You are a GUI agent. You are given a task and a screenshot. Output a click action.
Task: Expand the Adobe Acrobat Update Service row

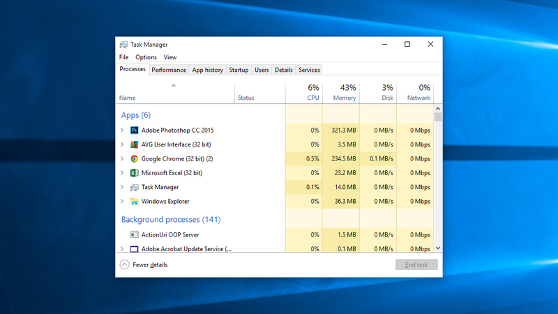point(122,249)
